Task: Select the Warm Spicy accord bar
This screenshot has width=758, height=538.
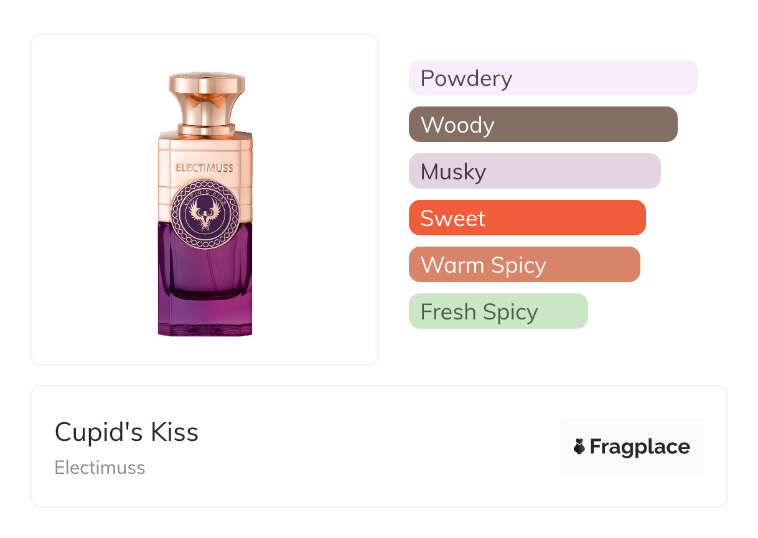Action: [524, 265]
